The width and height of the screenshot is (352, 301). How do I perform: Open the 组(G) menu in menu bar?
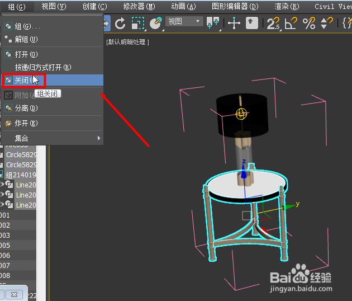[17, 7]
